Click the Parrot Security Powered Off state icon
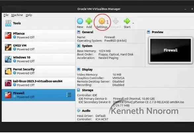Viewport: 194px width, 134px height. point(15,73)
